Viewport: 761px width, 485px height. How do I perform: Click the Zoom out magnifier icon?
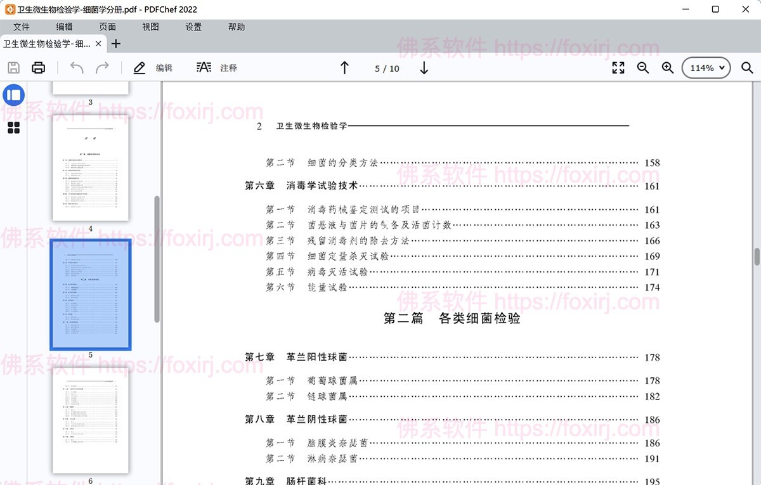[x=643, y=68]
